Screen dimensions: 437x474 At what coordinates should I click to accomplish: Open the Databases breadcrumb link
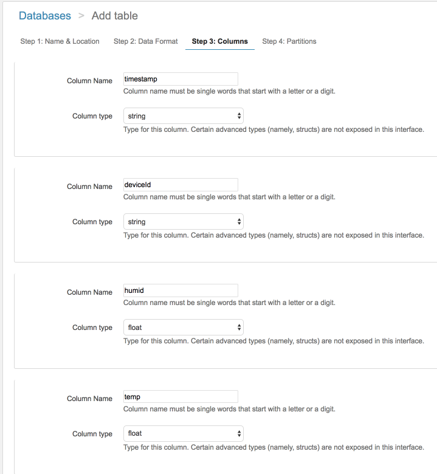tap(45, 16)
